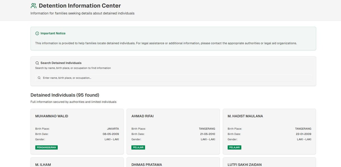This screenshot has width=341, height=167.
Task: Select gender LAKI - LAKI on Muhammad Walid's card
Action: 112,139
